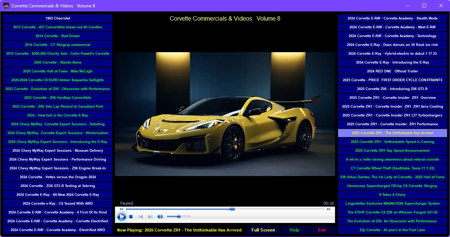Select "Expert Sessions - Introducing the E-Ray"
The height and width of the screenshot is (237, 450).
(58, 142)
